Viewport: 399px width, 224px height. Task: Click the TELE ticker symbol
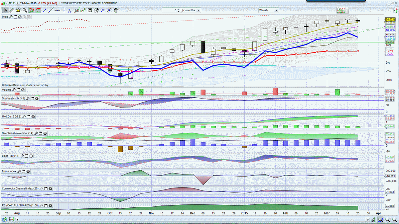11,3
